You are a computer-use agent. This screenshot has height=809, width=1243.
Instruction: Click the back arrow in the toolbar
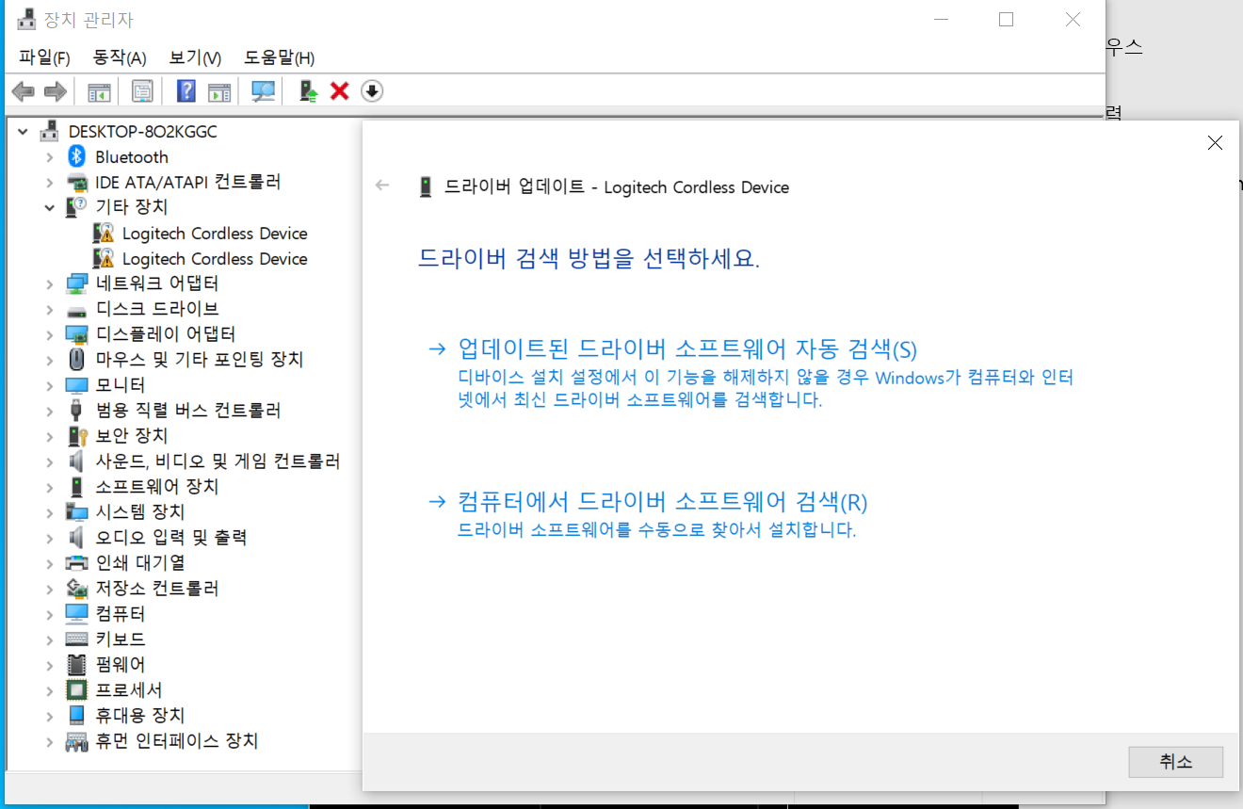click(x=24, y=91)
